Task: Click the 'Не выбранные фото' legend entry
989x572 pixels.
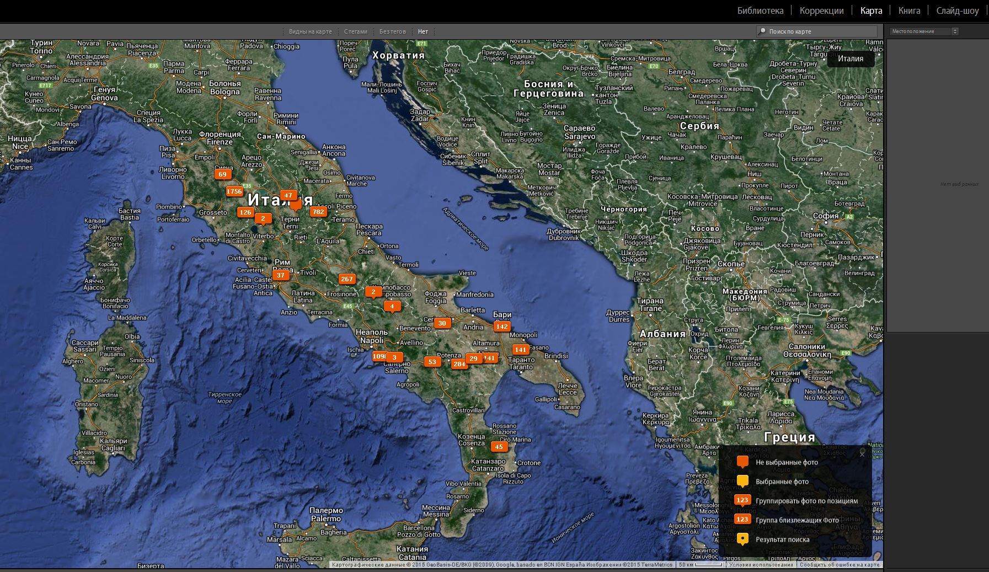Action: click(787, 462)
